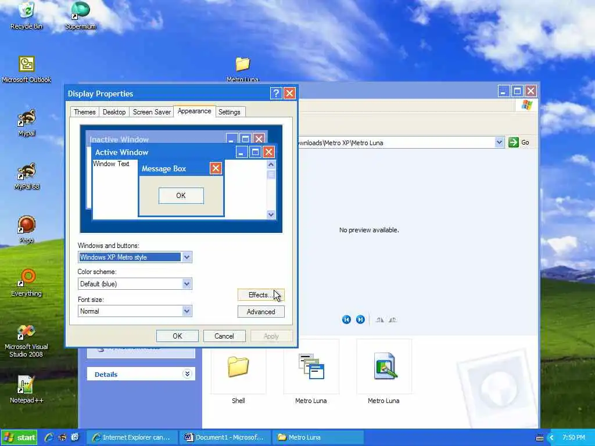Close the Display Properties dialog
The height and width of the screenshot is (446, 595).
pyautogui.click(x=289, y=93)
